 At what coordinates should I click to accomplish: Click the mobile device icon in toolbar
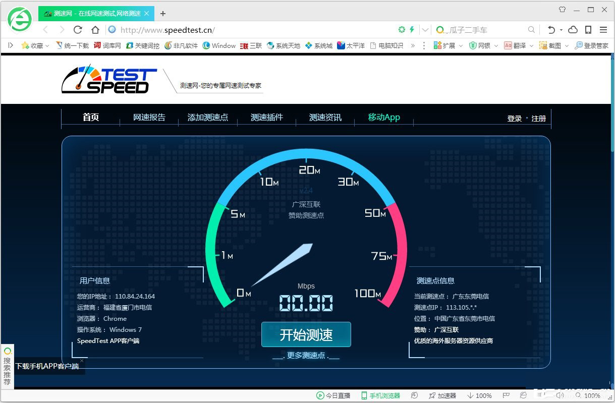pos(588,30)
